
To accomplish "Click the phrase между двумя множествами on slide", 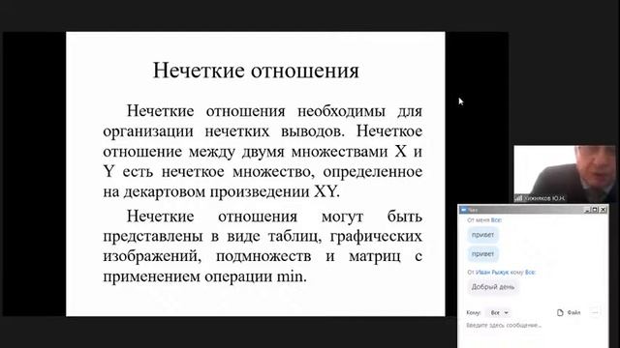I will click(x=288, y=152).
